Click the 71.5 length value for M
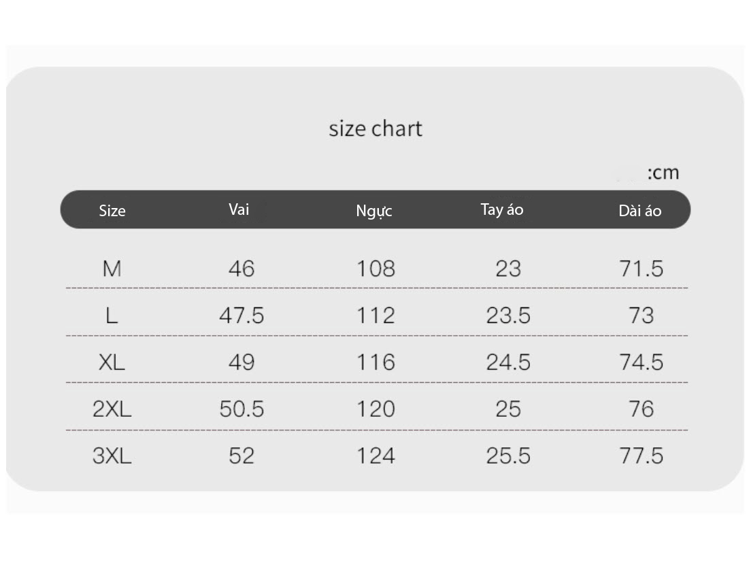This screenshot has width=749, height=584. pos(641,269)
